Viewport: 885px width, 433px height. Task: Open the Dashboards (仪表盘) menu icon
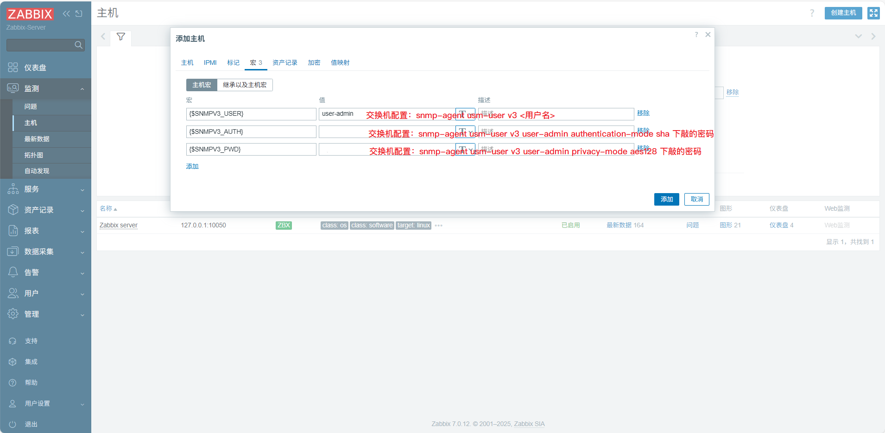(13, 68)
